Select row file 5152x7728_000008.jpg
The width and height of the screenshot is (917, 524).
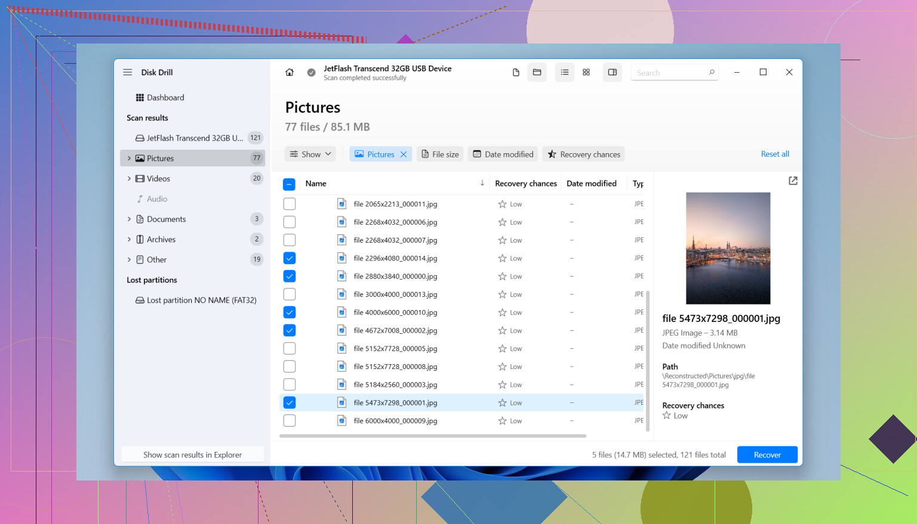(x=461, y=367)
